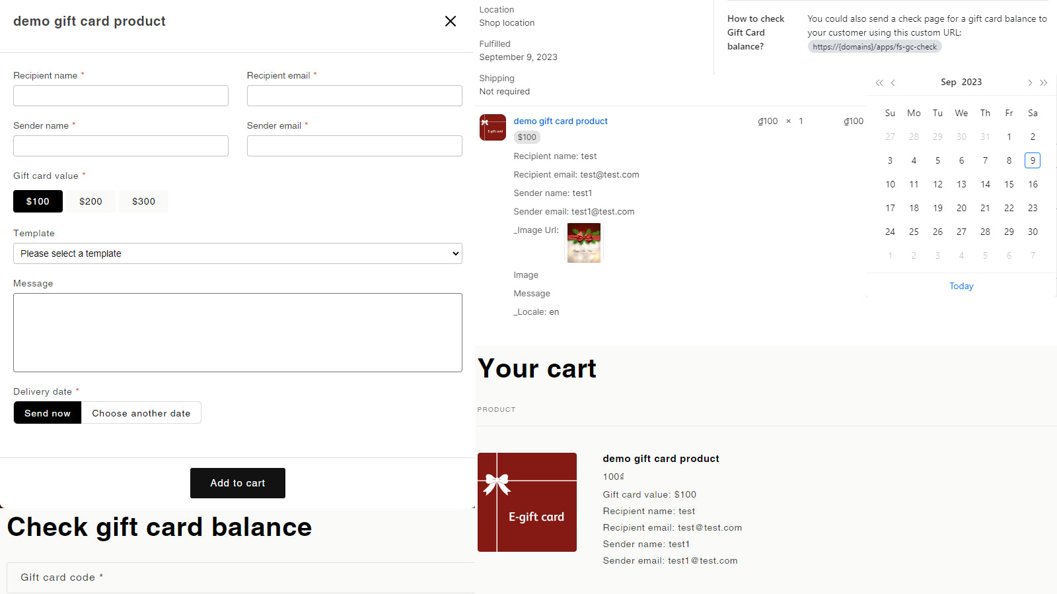Switch to Choose another date option
The image size is (1057, 594).
click(x=141, y=412)
